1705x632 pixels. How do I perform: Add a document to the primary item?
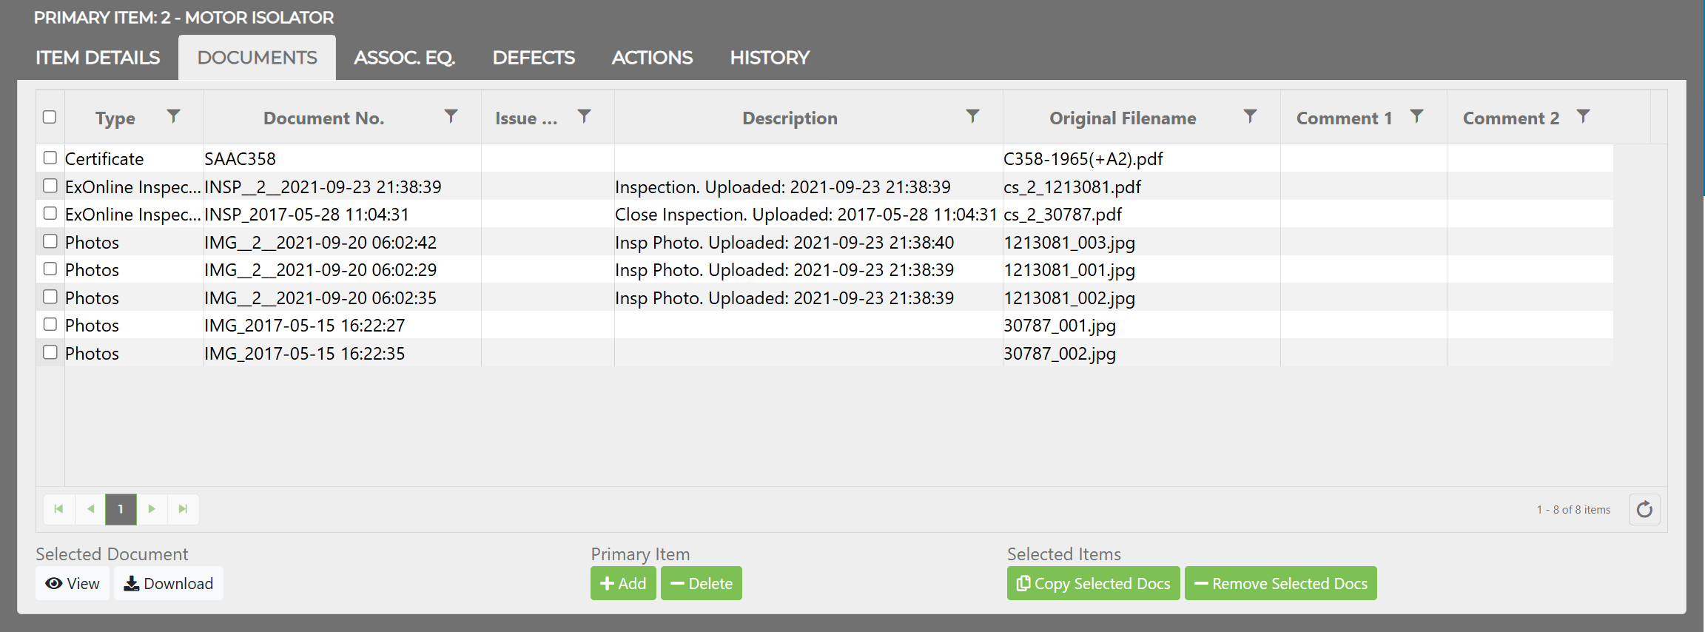(623, 583)
